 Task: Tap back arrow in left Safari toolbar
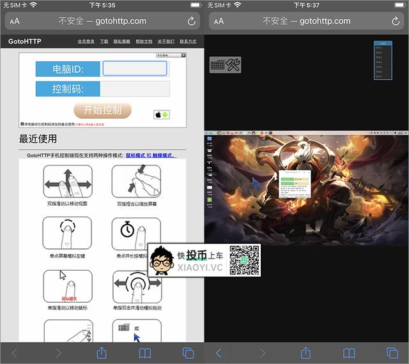click(x=14, y=353)
